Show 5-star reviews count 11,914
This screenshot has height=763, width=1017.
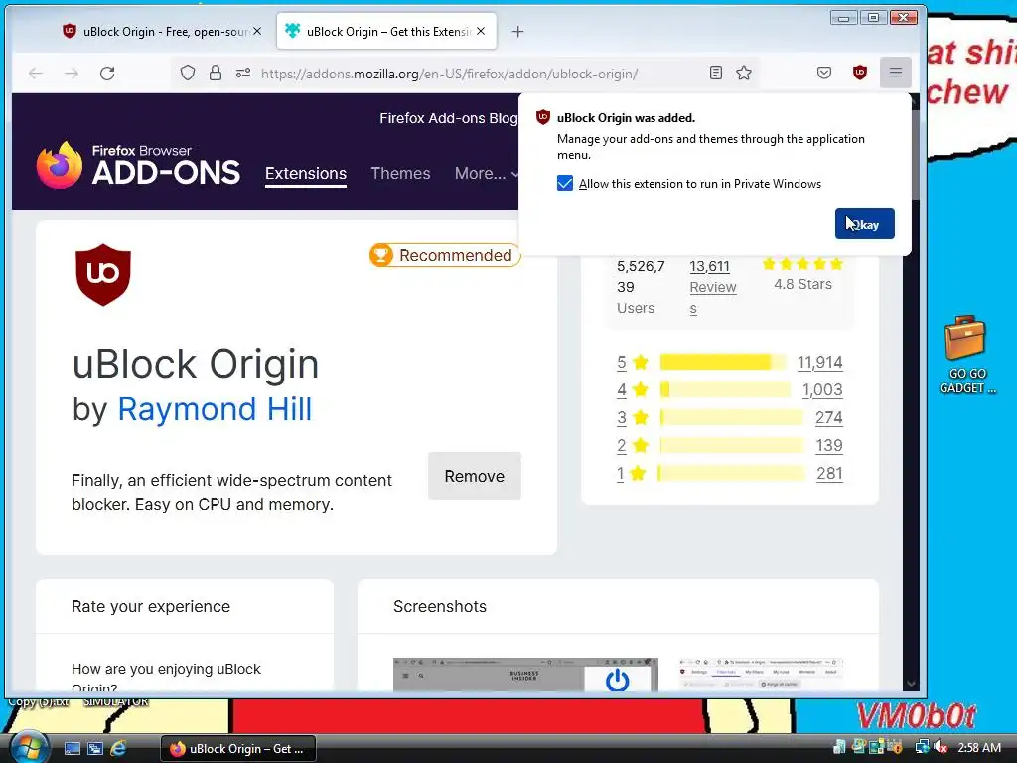819,362
